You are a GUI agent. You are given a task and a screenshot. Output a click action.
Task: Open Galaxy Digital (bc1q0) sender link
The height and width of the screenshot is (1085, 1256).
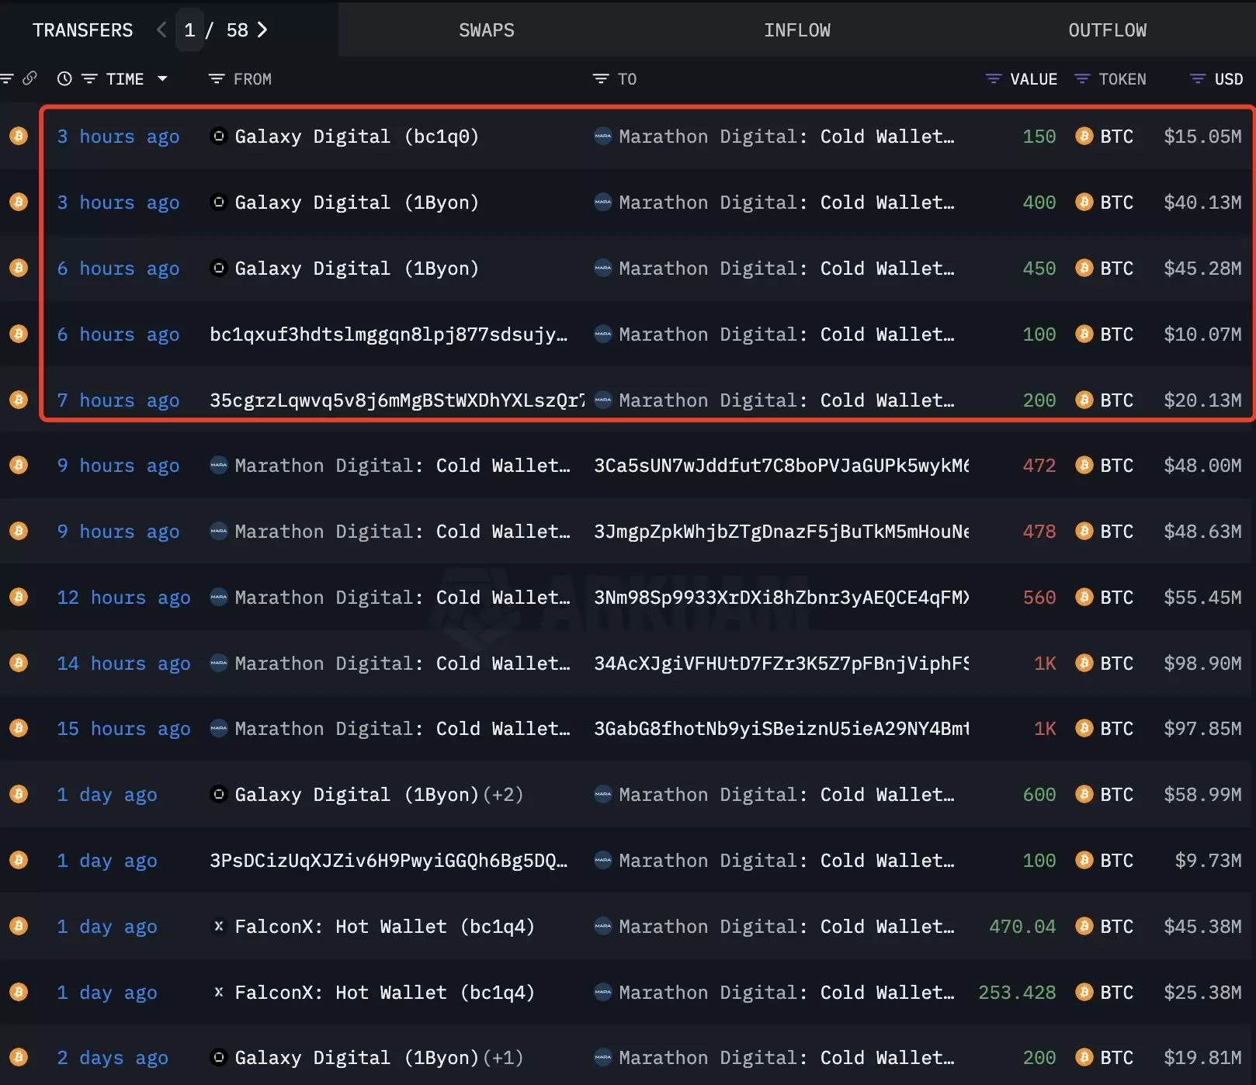[356, 137]
